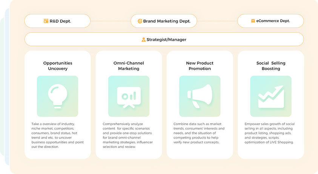The image size is (318, 174).
Task: Select the R&D Dept. pill tab
Action: 57,21
